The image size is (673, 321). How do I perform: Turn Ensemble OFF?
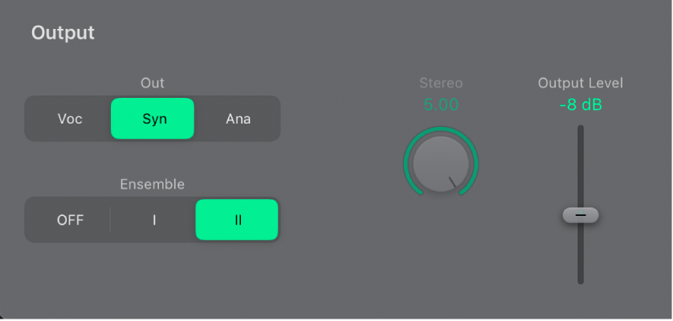(70, 220)
